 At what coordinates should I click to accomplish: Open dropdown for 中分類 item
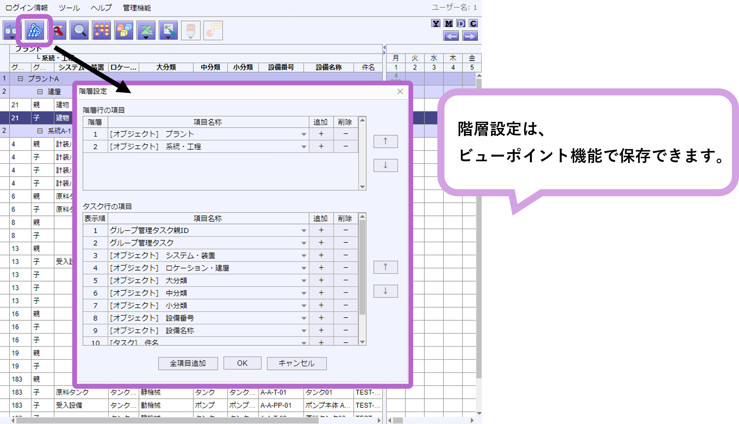point(304,293)
